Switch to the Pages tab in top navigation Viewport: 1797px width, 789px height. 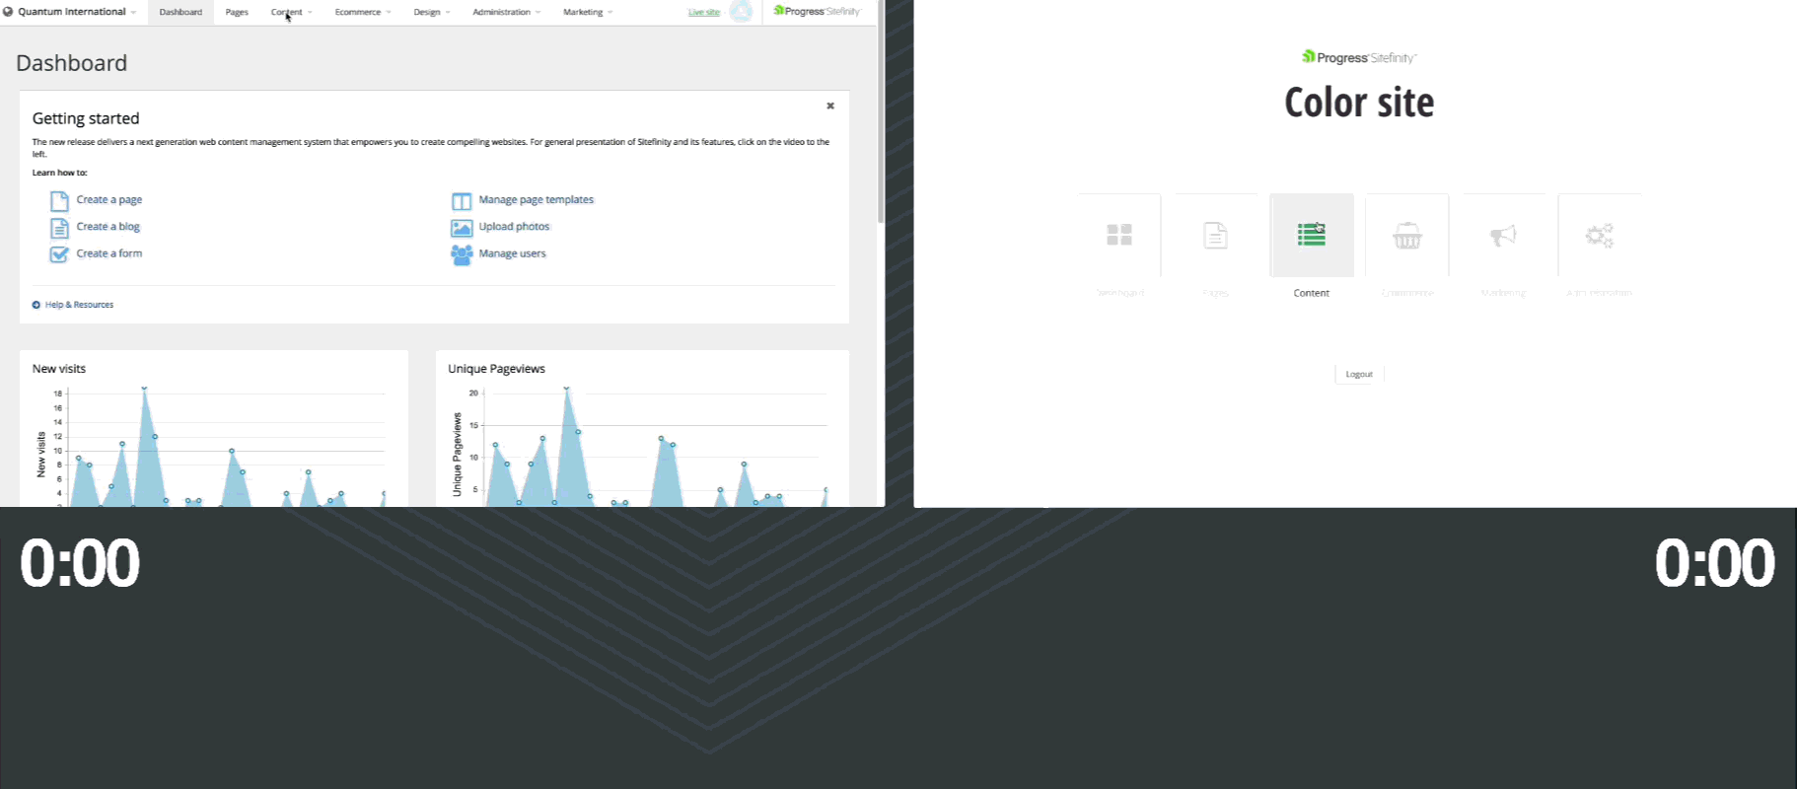point(237,12)
